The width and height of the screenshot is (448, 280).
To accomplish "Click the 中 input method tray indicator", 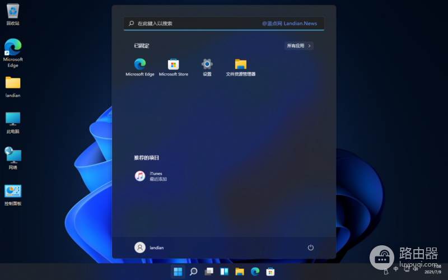I will [x=396, y=269].
